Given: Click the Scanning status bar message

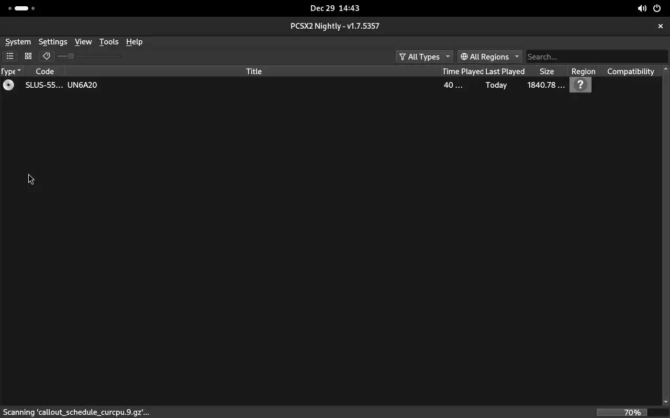Looking at the screenshot, I should coord(76,412).
